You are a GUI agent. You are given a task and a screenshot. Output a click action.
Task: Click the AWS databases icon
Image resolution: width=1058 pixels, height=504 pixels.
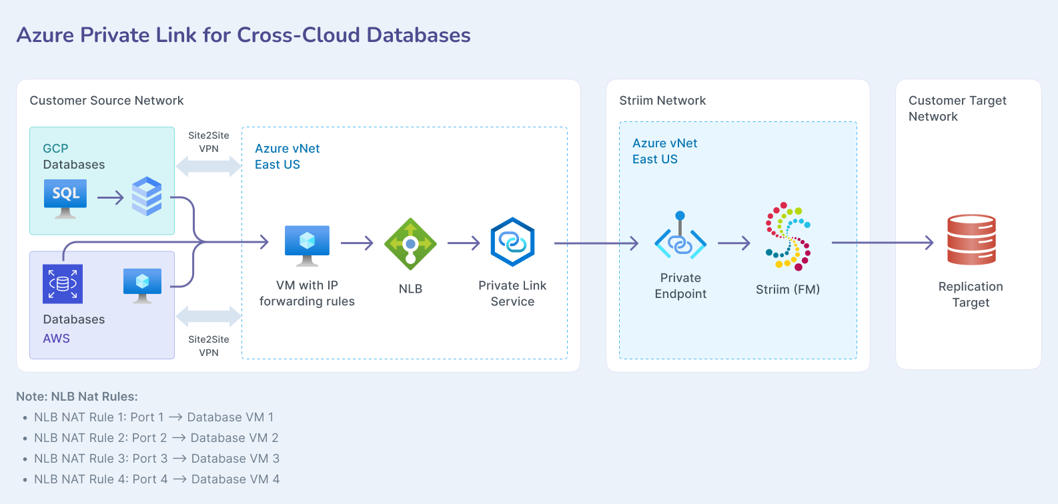click(63, 284)
